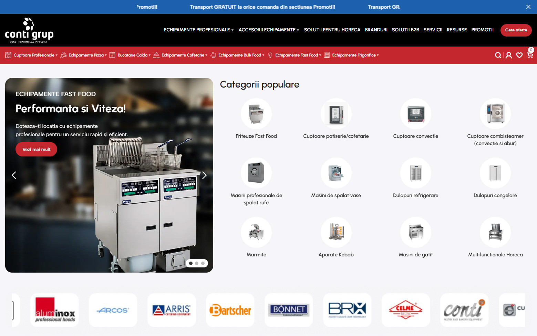Open the Bartscher brand logo thumbnail
This screenshot has height=336, width=537.
click(230, 310)
